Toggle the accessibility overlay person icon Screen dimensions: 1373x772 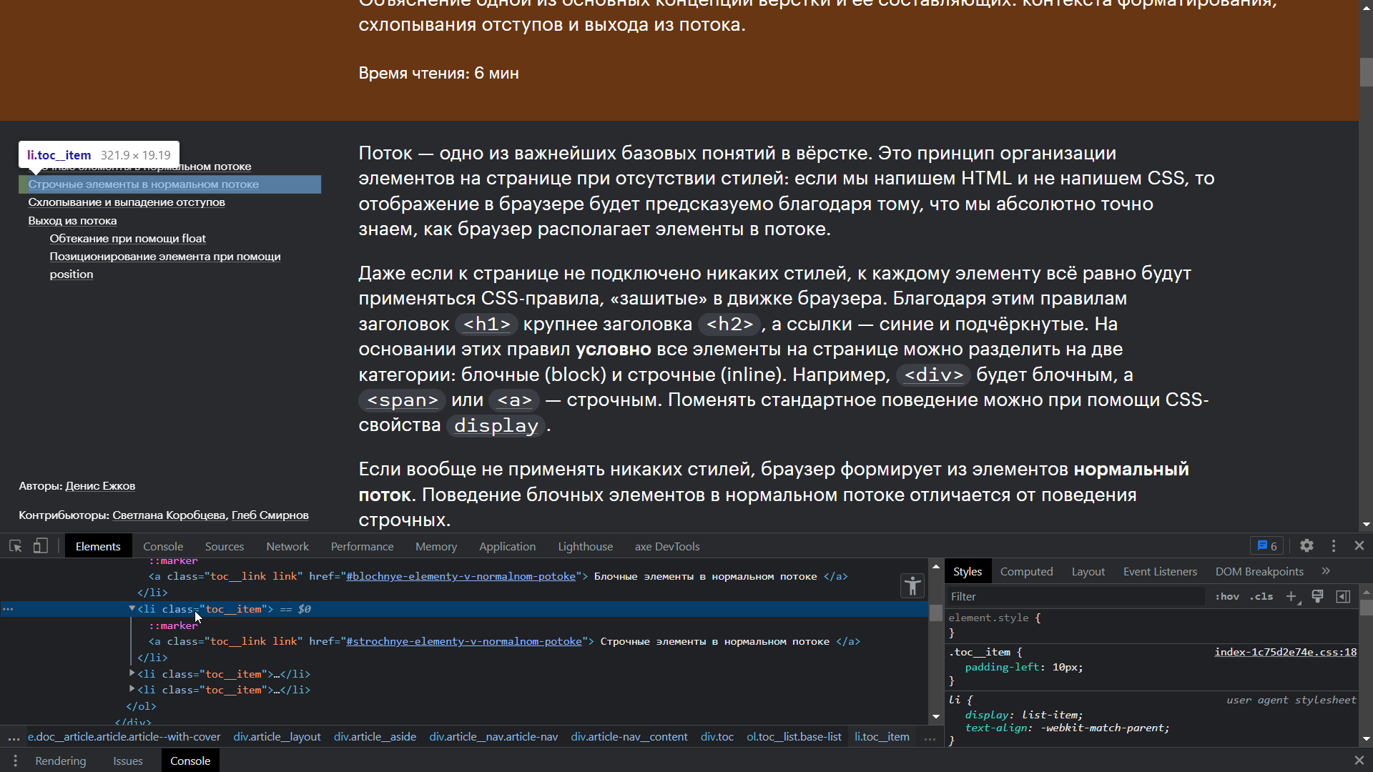pyautogui.click(x=912, y=585)
